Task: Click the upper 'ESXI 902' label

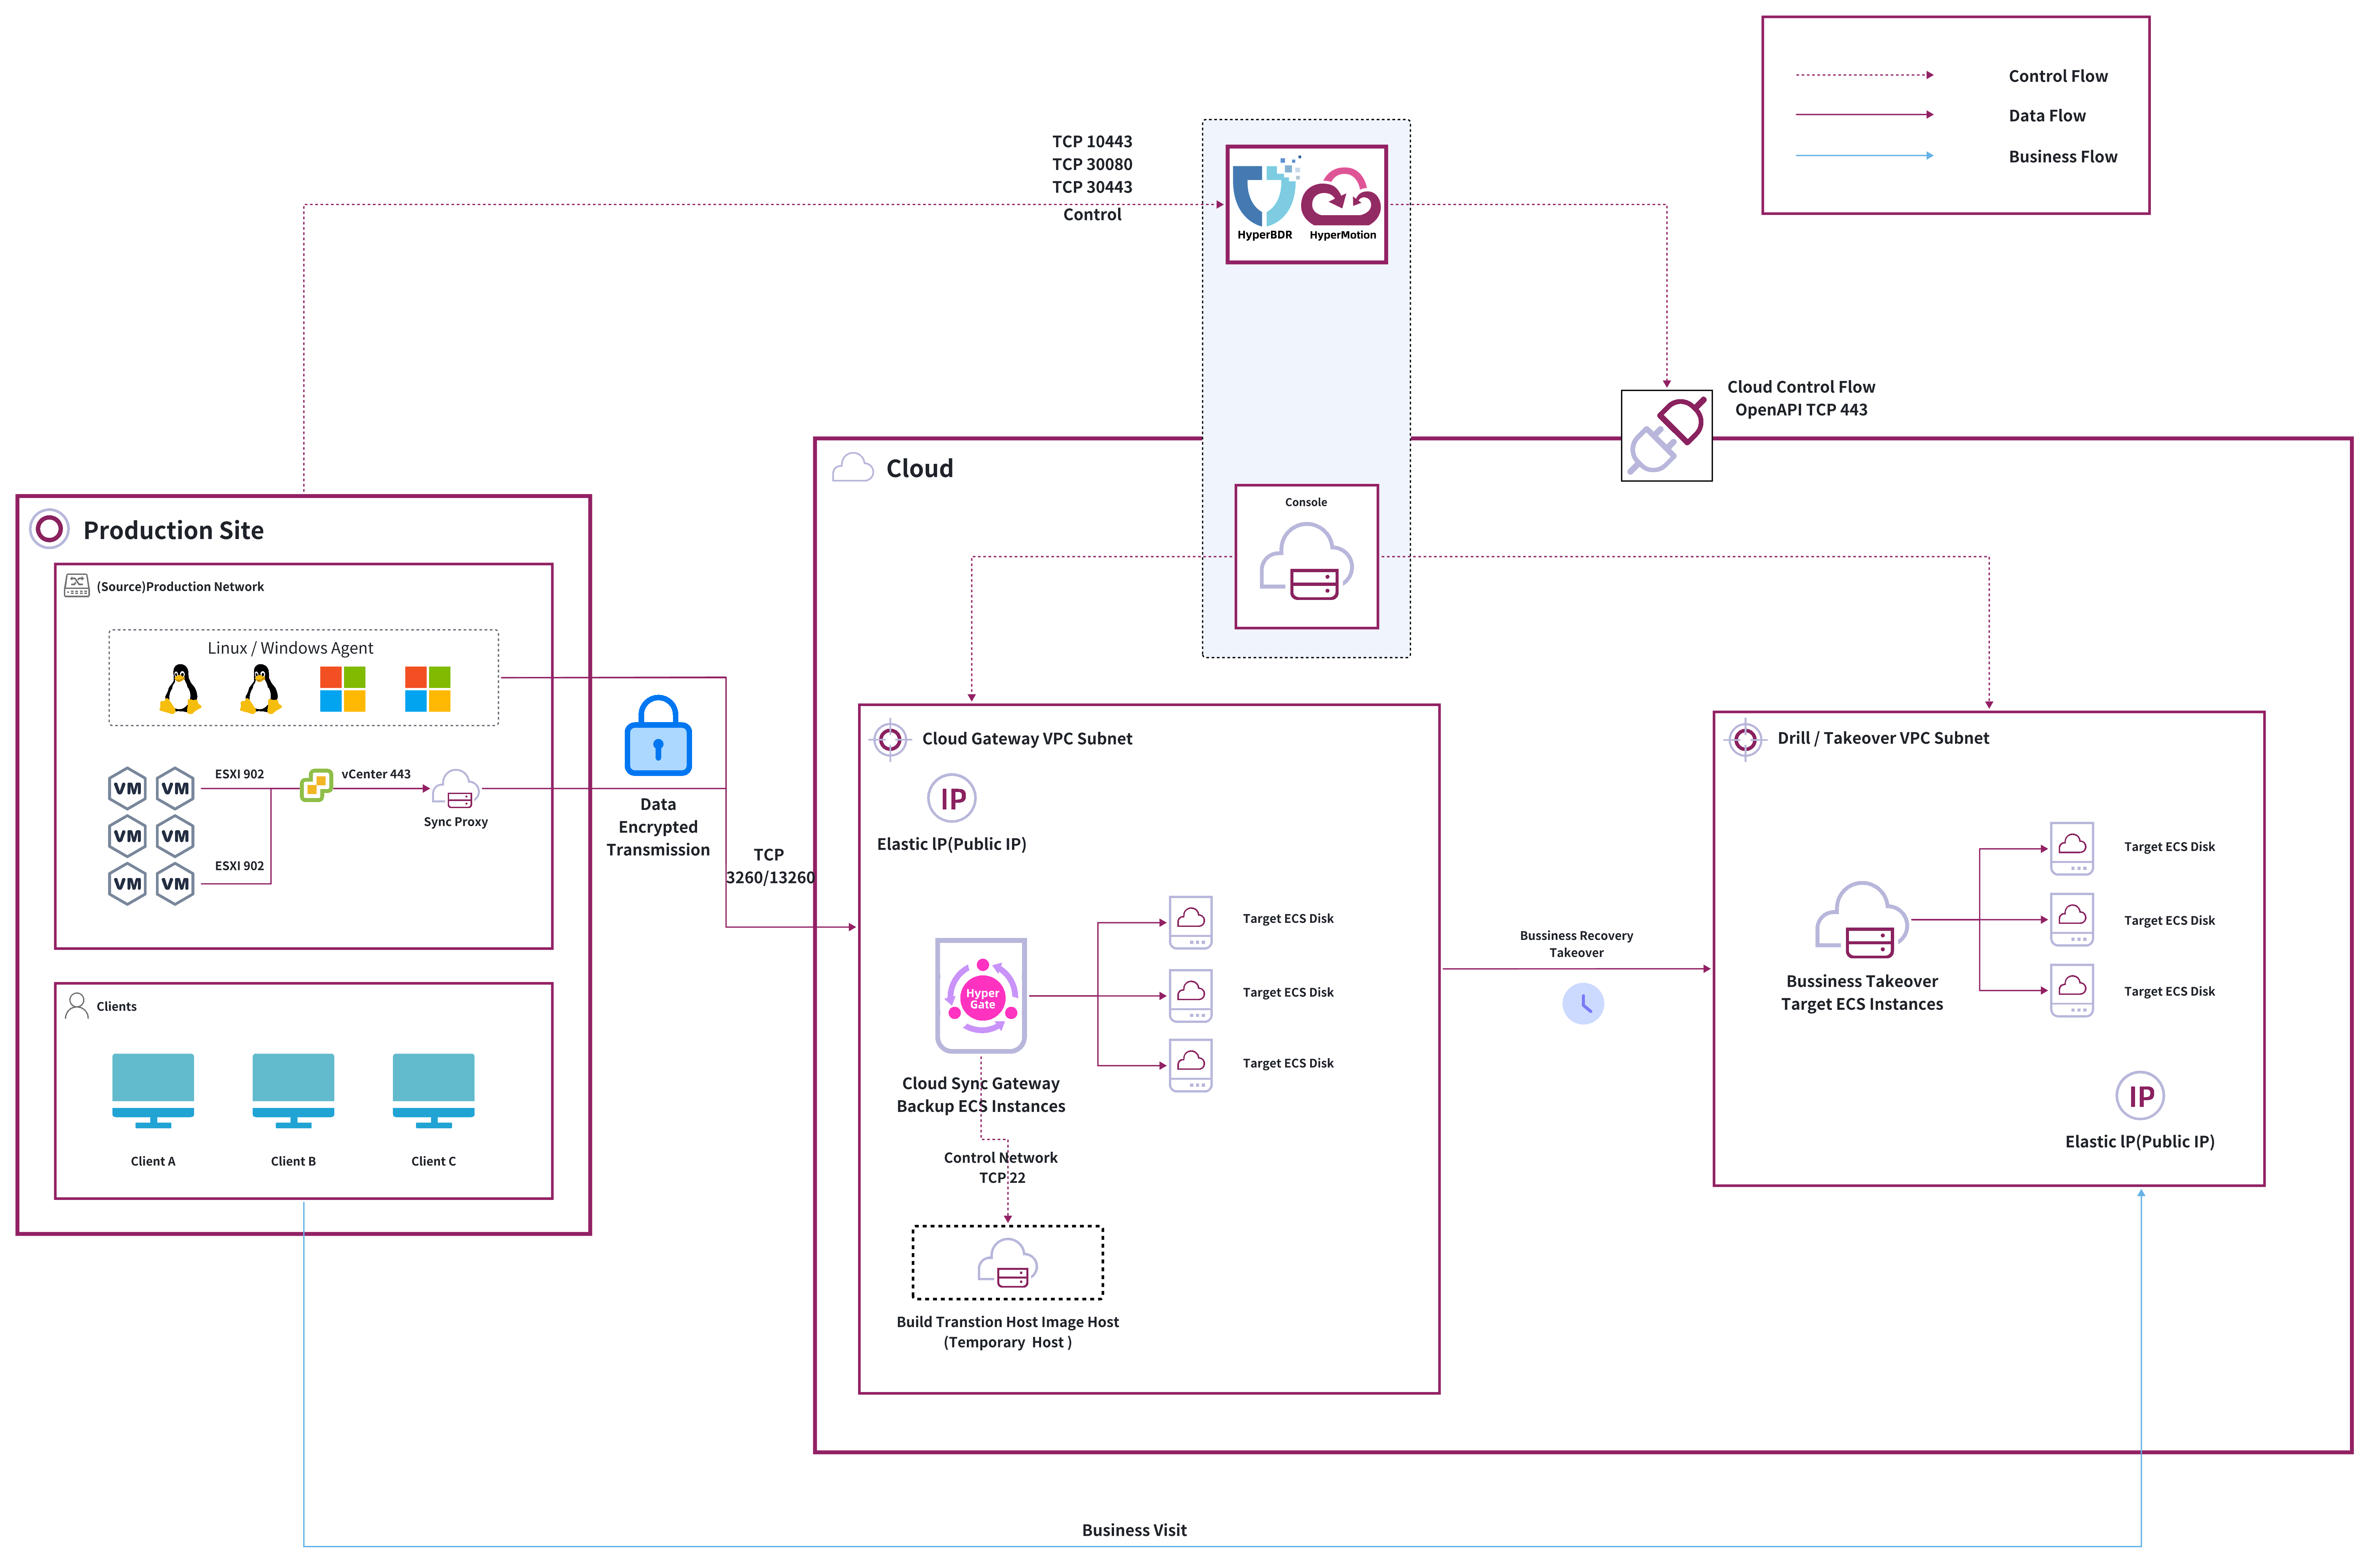Action: click(x=240, y=774)
